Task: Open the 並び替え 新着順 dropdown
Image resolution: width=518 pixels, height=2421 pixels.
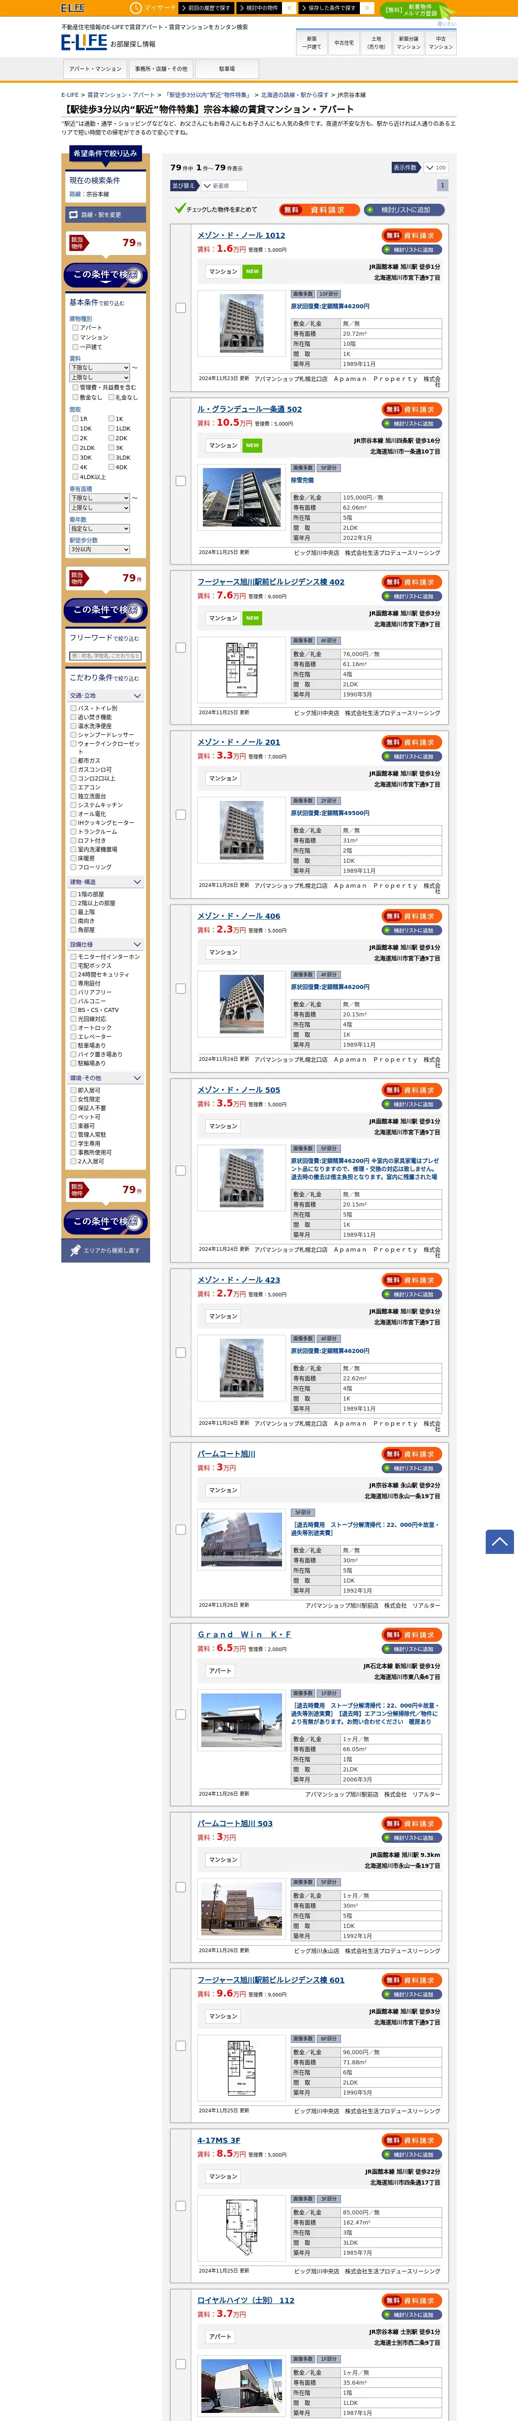Action: tap(224, 186)
